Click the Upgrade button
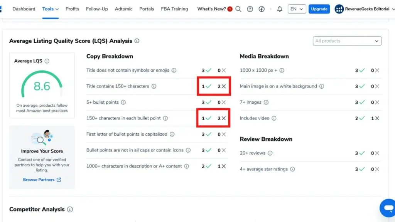Viewport: 395px width, 222px height. coord(319,8)
